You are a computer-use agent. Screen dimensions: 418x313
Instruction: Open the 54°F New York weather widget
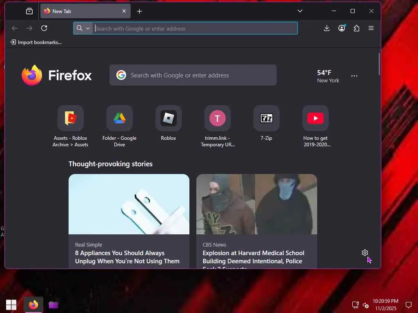[328, 76]
